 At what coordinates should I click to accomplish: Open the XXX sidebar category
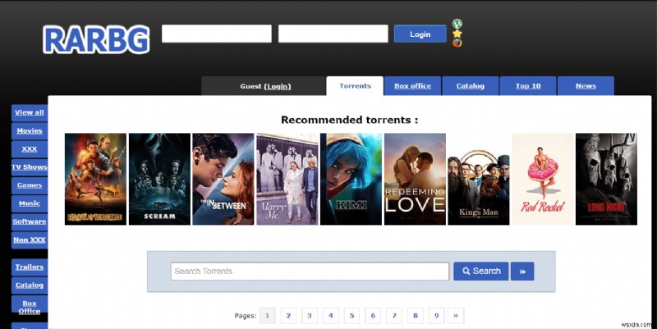coord(30,149)
